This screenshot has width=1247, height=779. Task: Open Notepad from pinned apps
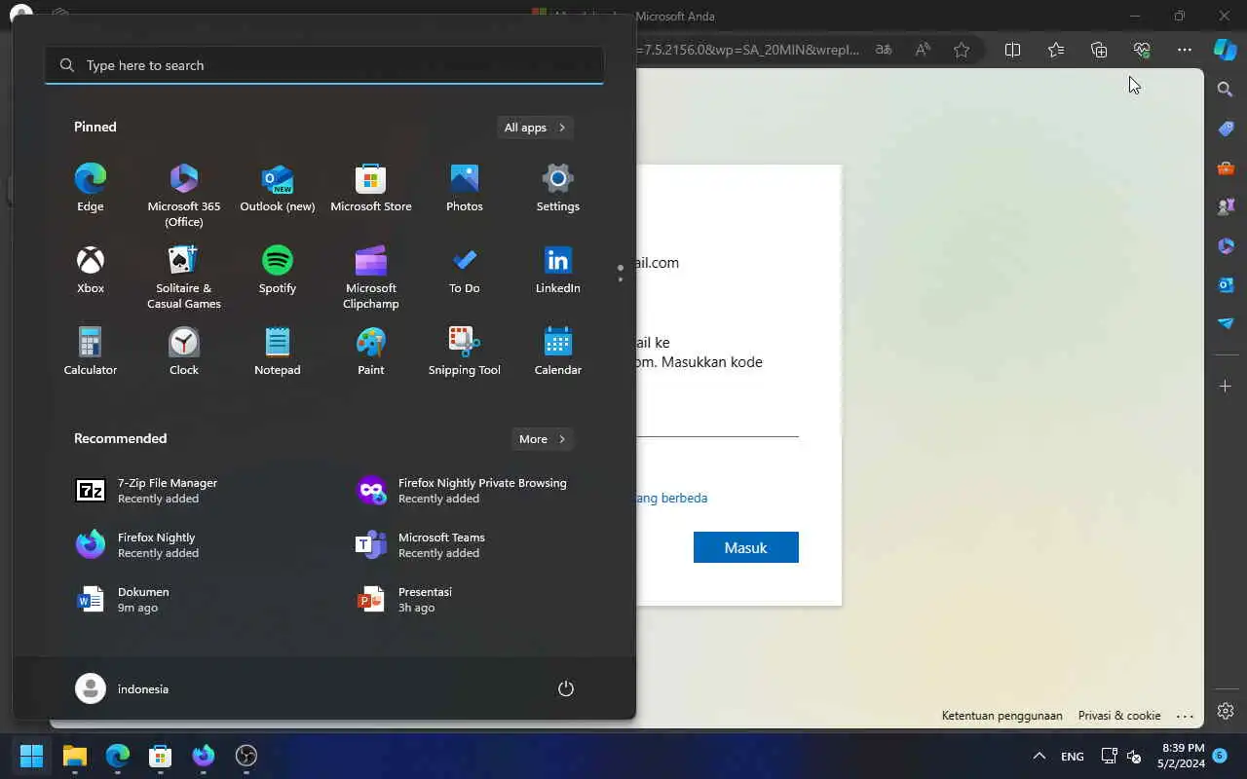click(278, 352)
